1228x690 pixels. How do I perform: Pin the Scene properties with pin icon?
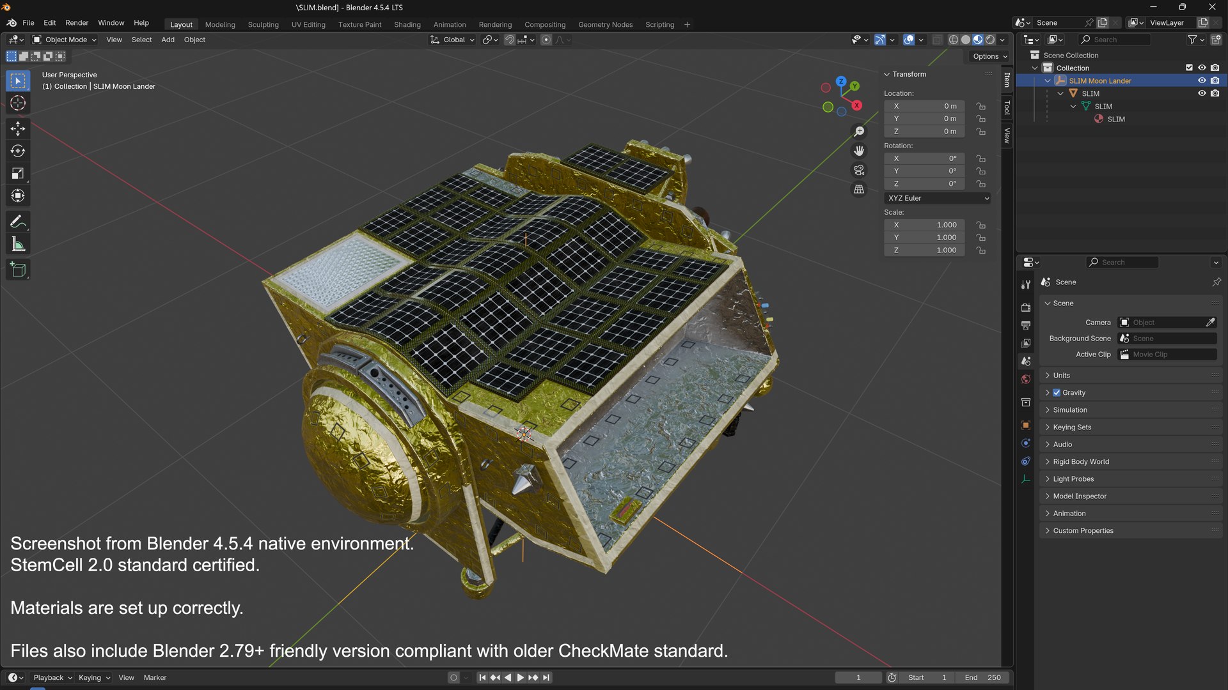click(x=1216, y=282)
